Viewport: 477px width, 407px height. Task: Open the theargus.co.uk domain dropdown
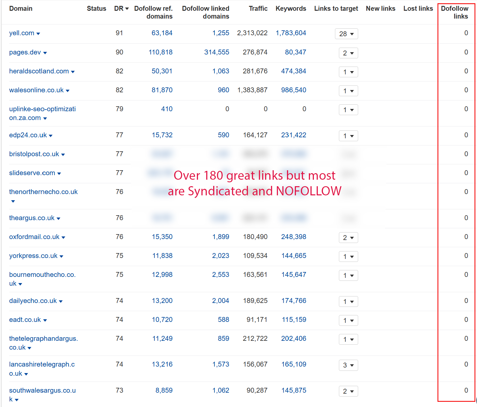click(x=58, y=219)
